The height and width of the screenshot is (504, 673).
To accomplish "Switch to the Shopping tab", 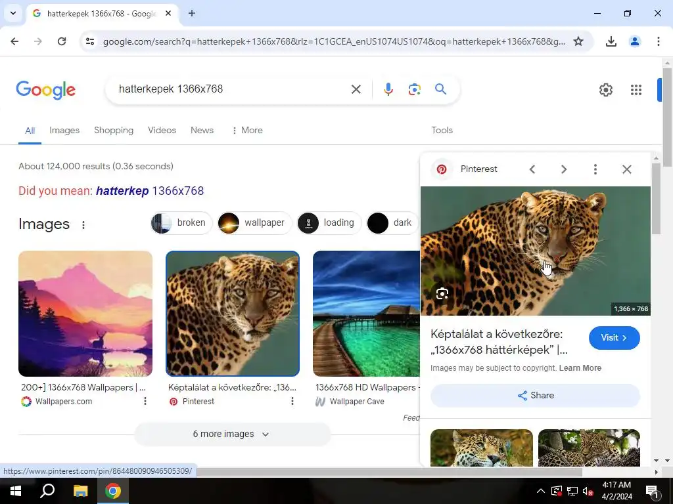I will pyautogui.click(x=114, y=131).
